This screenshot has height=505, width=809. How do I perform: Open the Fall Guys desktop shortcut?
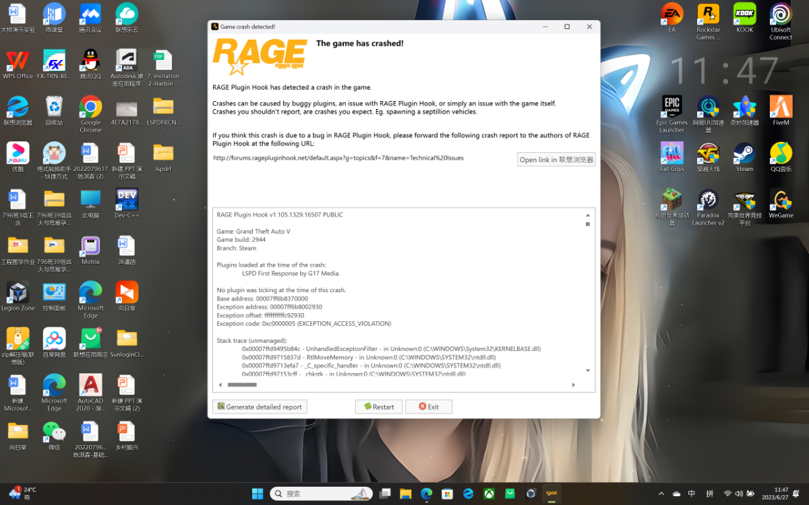click(x=671, y=157)
